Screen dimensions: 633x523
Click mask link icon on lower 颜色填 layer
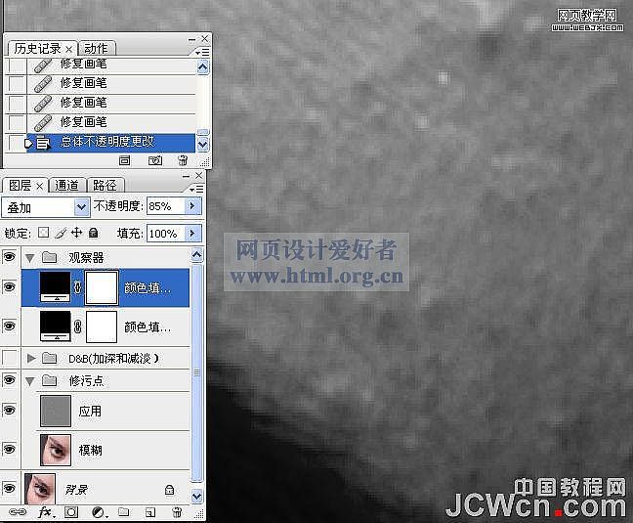click(77, 327)
